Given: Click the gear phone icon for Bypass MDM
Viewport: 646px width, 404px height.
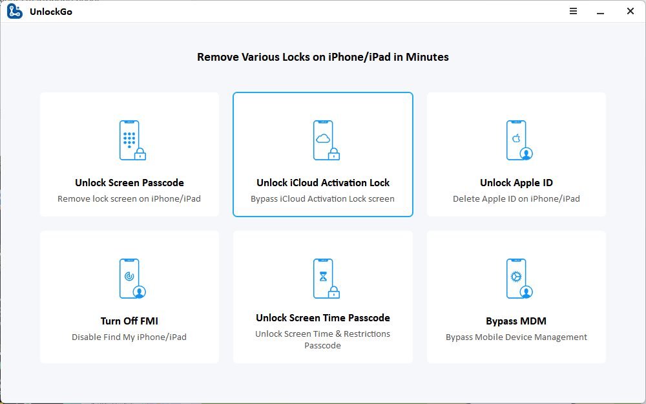Looking at the screenshot, I should [x=519, y=279].
